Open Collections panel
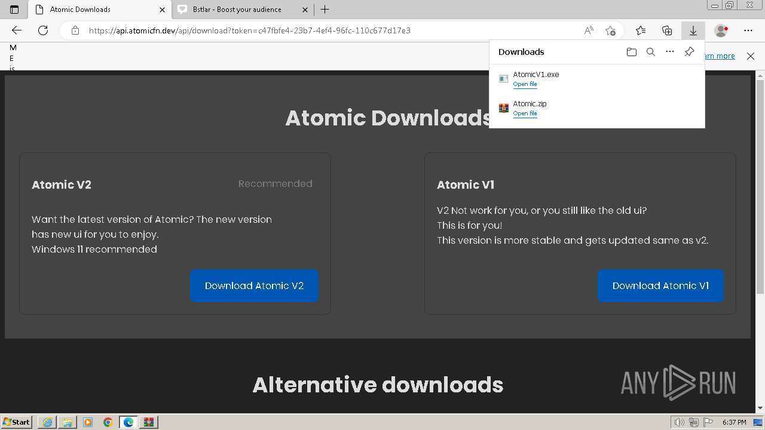This screenshot has height=430, width=765. pos(667,30)
